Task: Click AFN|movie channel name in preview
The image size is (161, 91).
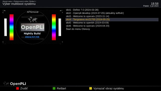Action: [x=33, y=12]
